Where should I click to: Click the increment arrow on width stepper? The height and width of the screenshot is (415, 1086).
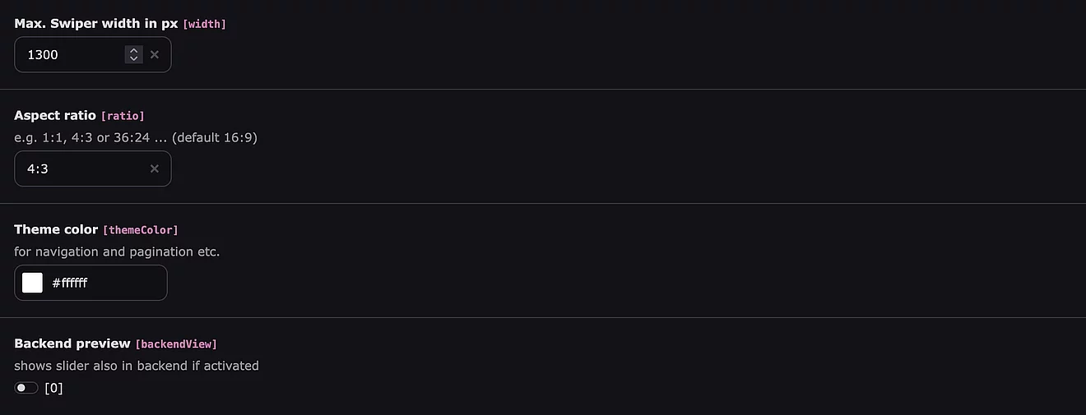(x=133, y=51)
